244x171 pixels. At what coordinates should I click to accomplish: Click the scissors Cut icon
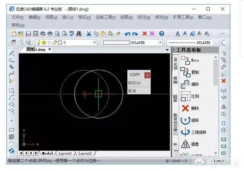click(x=89, y=34)
